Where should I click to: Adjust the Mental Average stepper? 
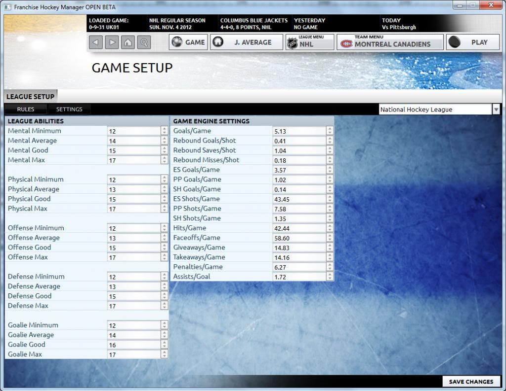(165, 141)
